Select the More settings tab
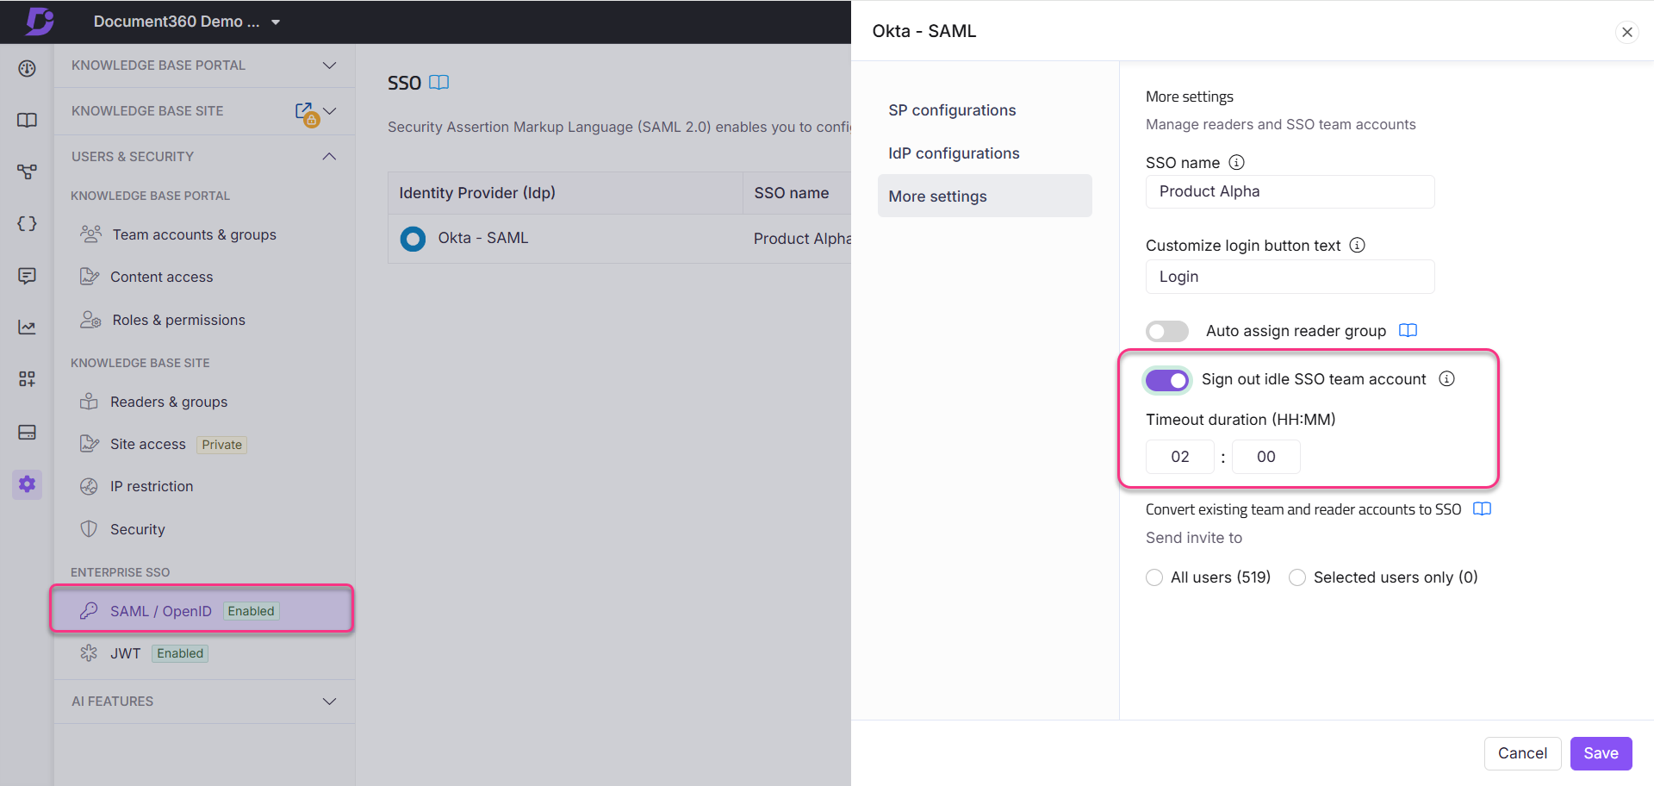Viewport: 1654px width, 786px height. pos(985,196)
